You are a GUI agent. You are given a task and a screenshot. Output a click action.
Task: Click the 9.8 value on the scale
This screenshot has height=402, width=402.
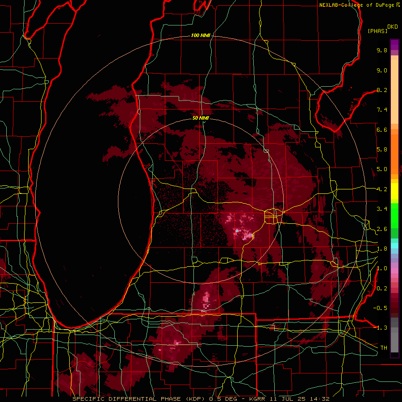pos(382,50)
